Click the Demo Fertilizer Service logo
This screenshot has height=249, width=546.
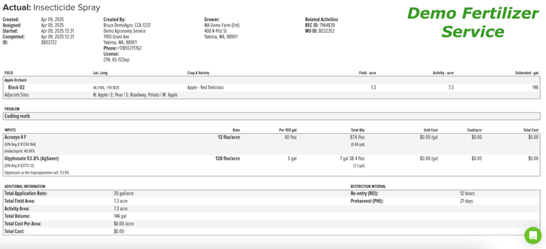tap(472, 23)
